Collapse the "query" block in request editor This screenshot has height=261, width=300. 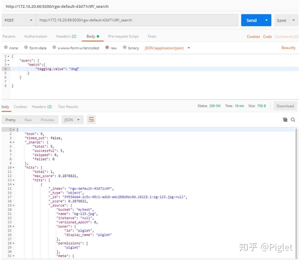click(x=8, y=60)
